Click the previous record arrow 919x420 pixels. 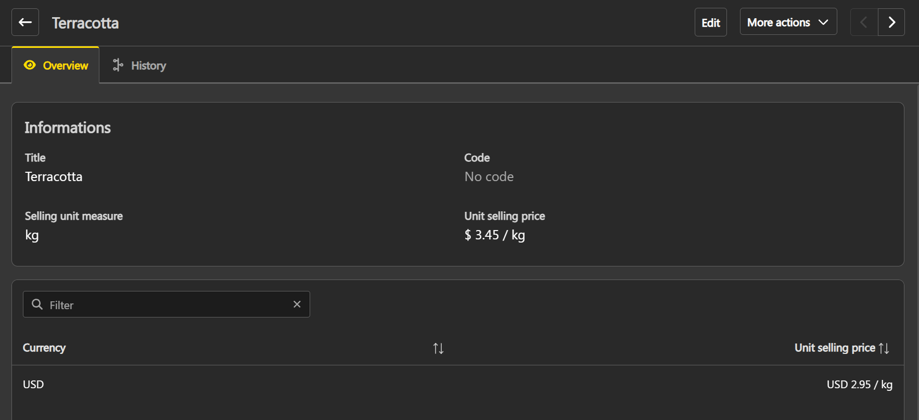point(864,22)
